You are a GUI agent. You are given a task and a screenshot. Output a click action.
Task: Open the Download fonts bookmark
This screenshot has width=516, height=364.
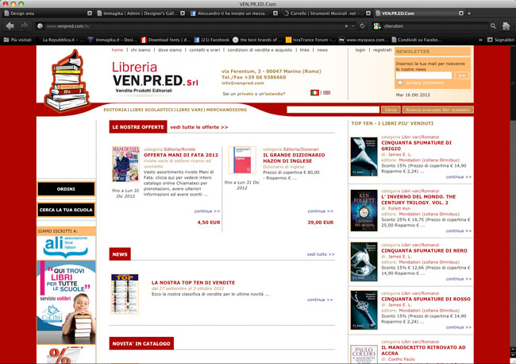(166, 40)
